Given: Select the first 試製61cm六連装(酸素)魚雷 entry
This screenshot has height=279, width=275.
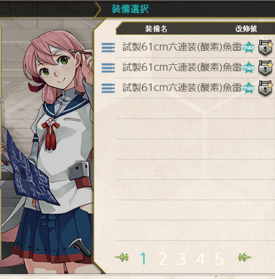Looking at the screenshot, I should [182, 47].
